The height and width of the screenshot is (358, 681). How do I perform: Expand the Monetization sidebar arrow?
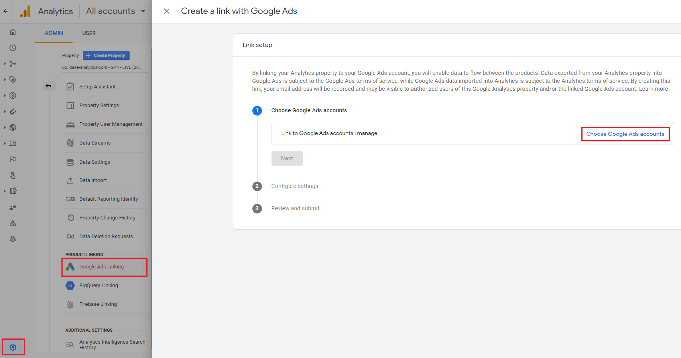5,96
